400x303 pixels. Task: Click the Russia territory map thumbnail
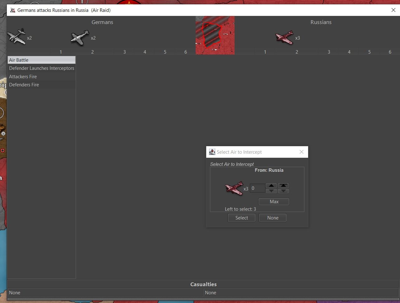(x=215, y=35)
